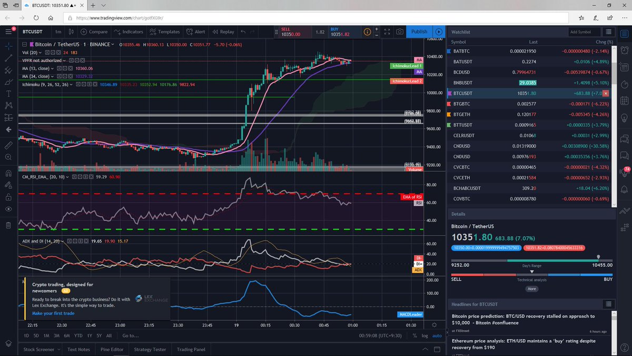
Task: Toggle percent scale on price axis
Action: (x=414, y=335)
